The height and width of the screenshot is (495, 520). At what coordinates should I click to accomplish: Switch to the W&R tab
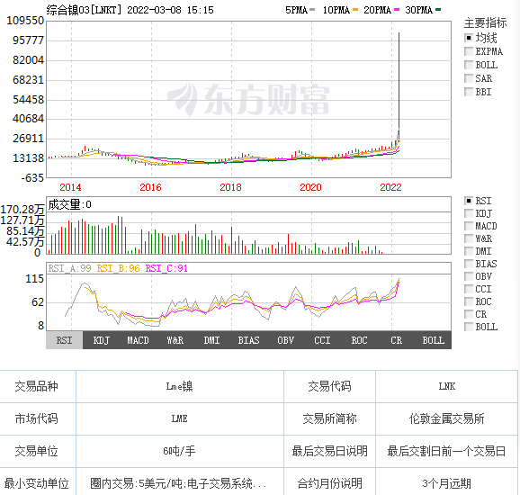tap(175, 340)
